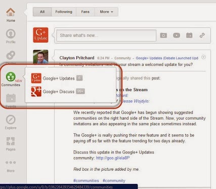The width and height of the screenshot is (216, 189).
Task: Open the Circles sidebar icon
Action: click(x=11, y=55)
